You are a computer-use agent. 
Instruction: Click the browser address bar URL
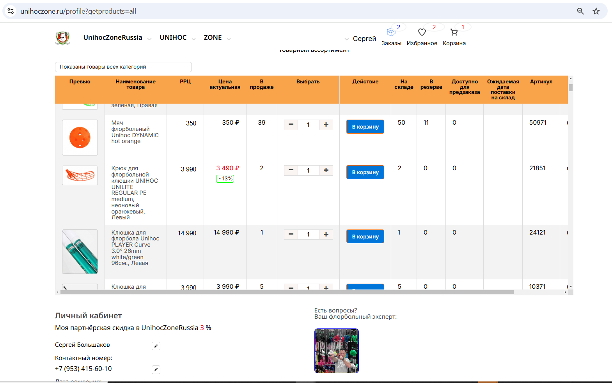(x=78, y=11)
